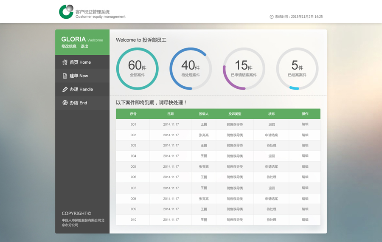The width and height of the screenshot is (382, 242).
Task: Open the 建单 New menu item
Action: point(79,76)
